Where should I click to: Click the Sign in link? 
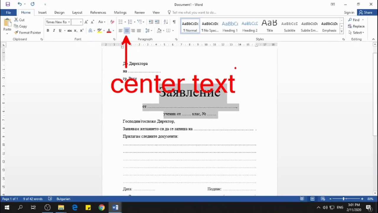[349, 12]
